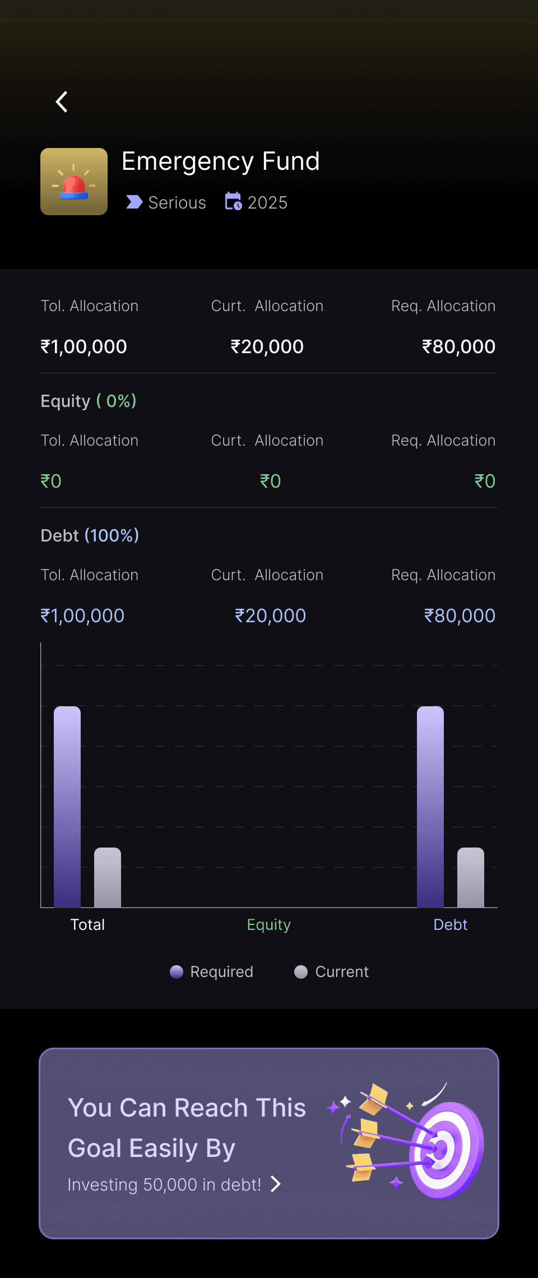Tap the Total required purple bar
Screen dimensions: 538x1278
67,807
